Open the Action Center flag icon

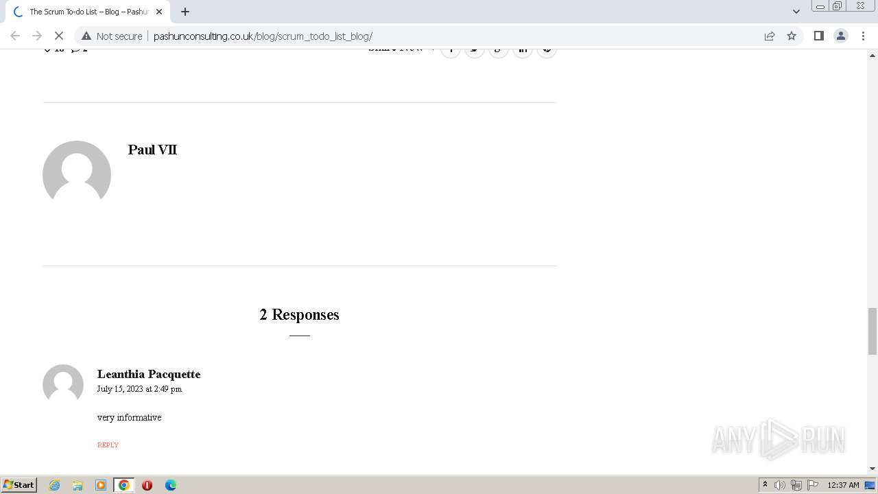[x=813, y=485]
